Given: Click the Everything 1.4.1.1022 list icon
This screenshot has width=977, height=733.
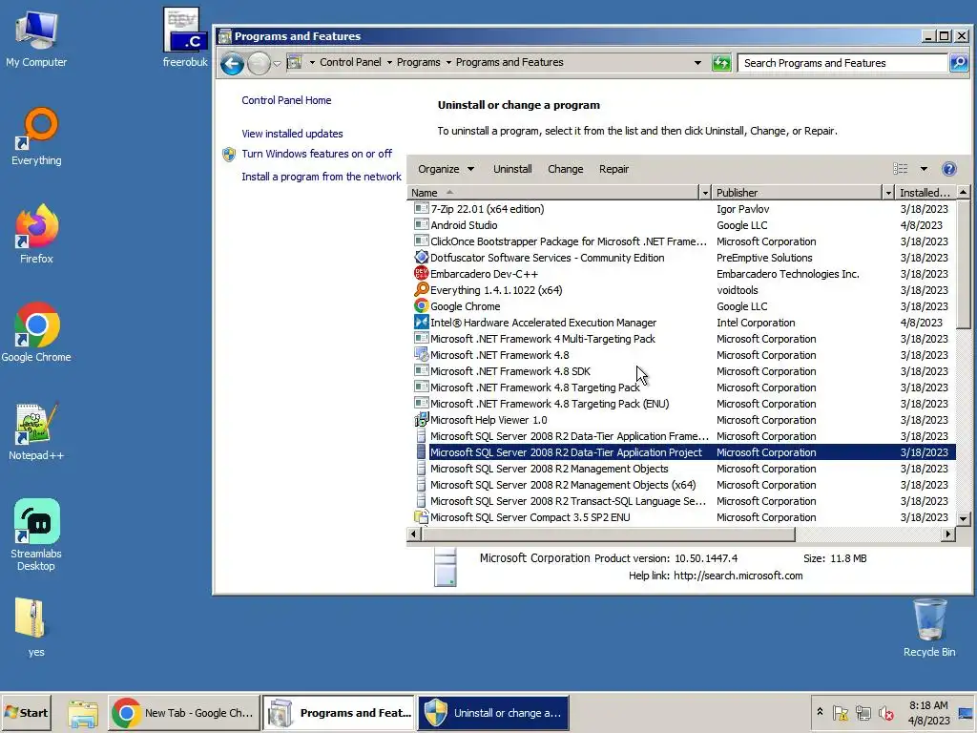Looking at the screenshot, I should (421, 290).
